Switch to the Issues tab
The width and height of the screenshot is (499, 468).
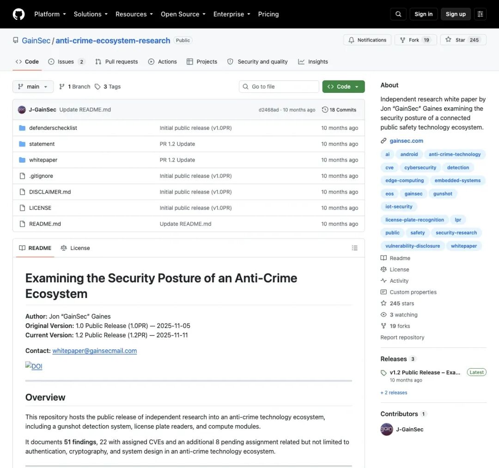tap(66, 62)
